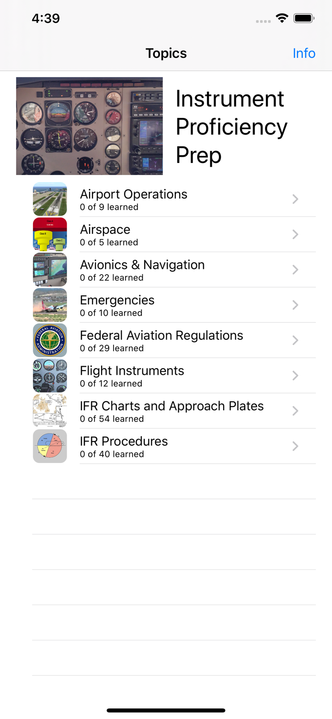This screenshot has height=719, width=332.
Task: Open the Airspace topic via its chevron
Action: coord(295,234)
